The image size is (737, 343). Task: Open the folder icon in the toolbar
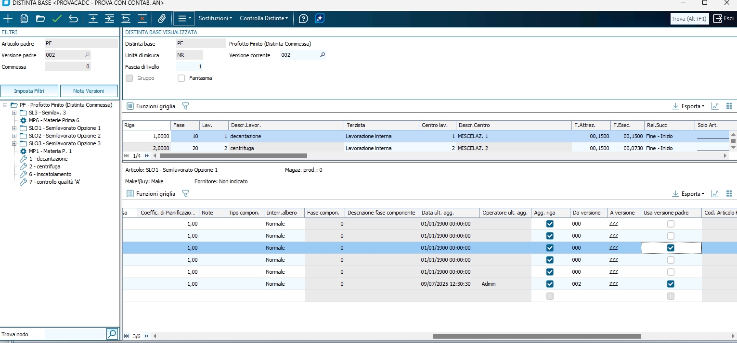point(40,19)
